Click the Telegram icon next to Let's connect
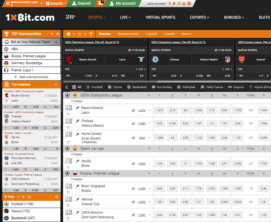 pos(189,3)
